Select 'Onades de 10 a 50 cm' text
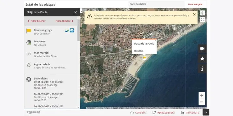Image resolution: width=233 pixels, height=116 pixels. click(46, 56)
